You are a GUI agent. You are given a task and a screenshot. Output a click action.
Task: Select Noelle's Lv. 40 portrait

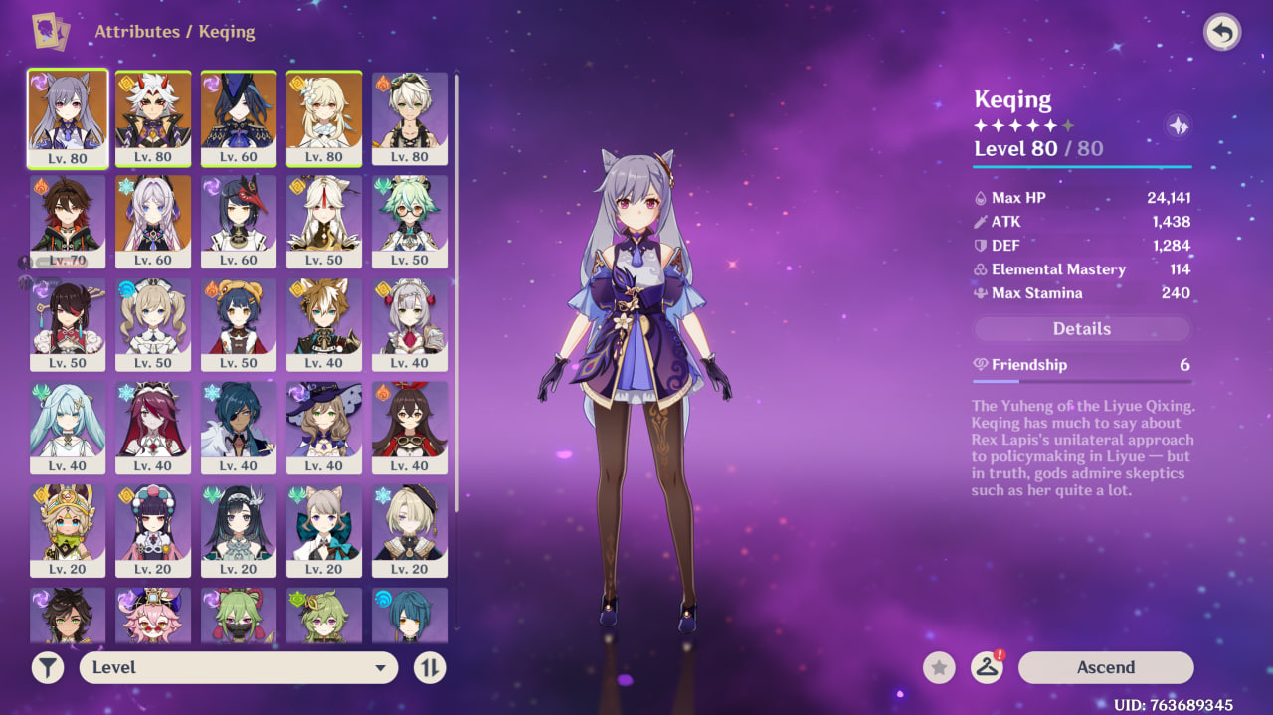410,324
